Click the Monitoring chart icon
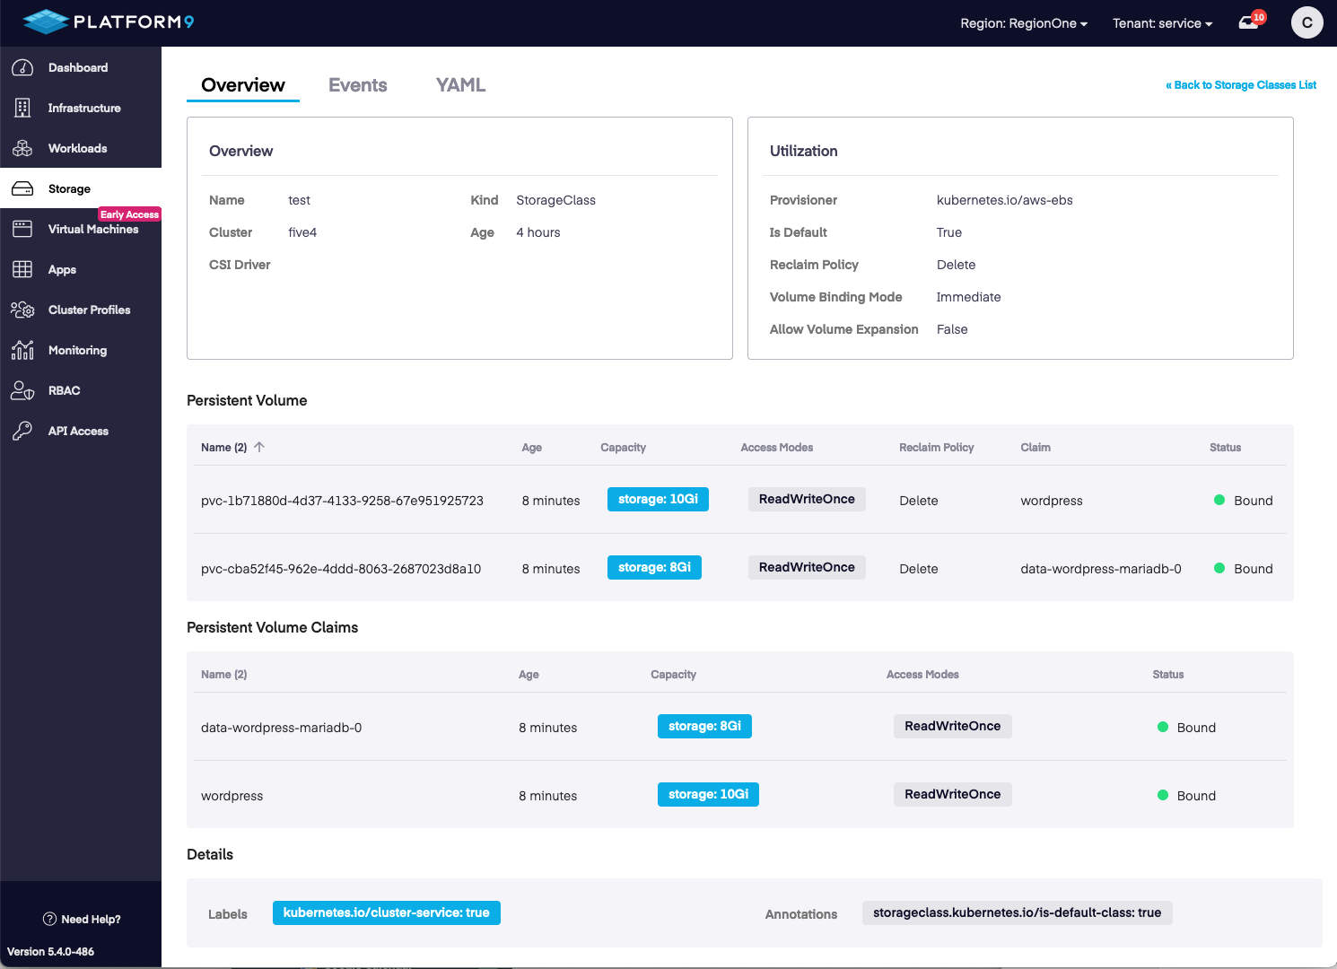 22,351
